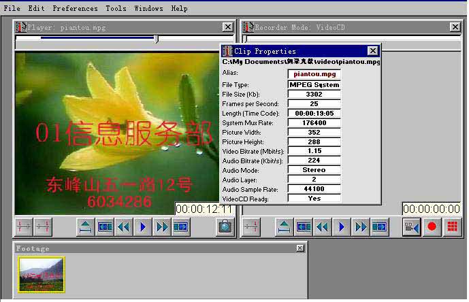469x302 pixels.
Task: Click the Alias field showing piantou.mpg
Action: tap(314, 73)
